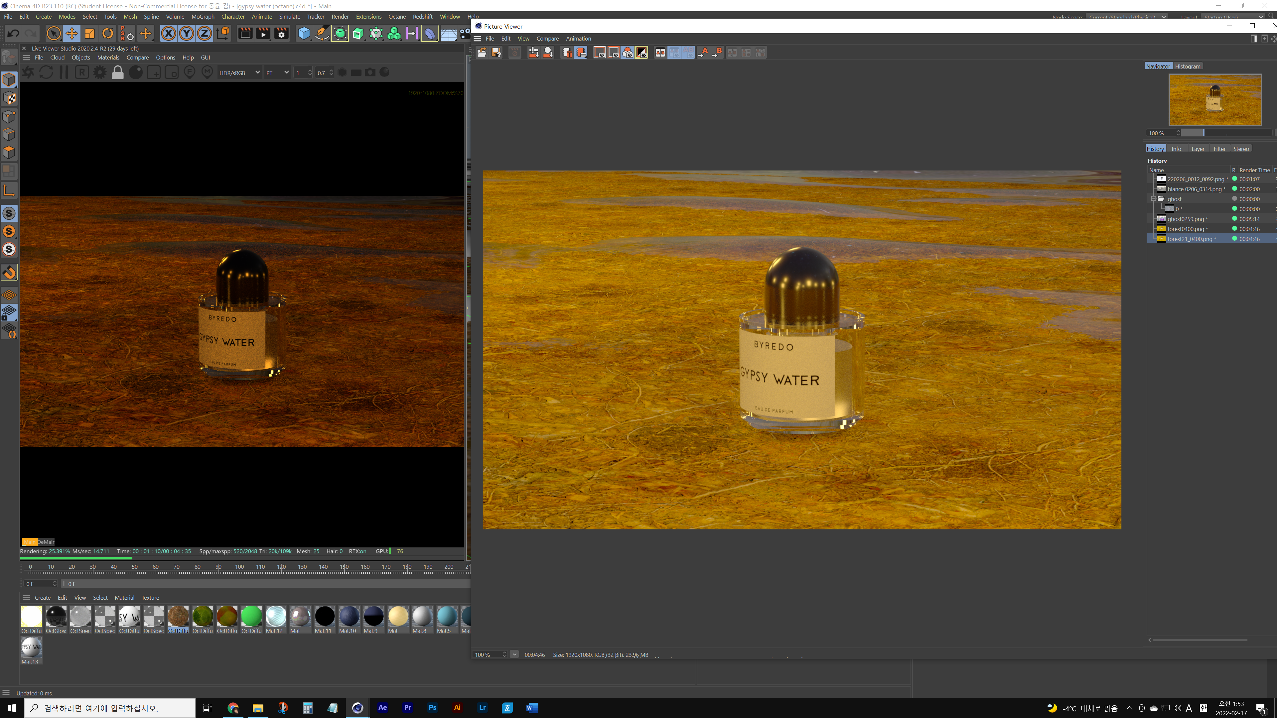
Task: Toggle clay mode sphere icon
Action: [135, 73]
